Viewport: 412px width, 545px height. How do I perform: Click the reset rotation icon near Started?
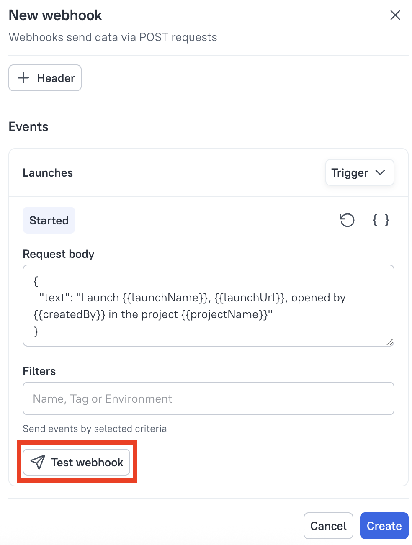pyautogui.click(x=347, y=220)
